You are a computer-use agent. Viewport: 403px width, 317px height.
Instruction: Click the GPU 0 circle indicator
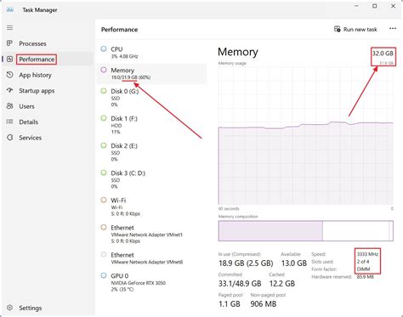point(104,275)
